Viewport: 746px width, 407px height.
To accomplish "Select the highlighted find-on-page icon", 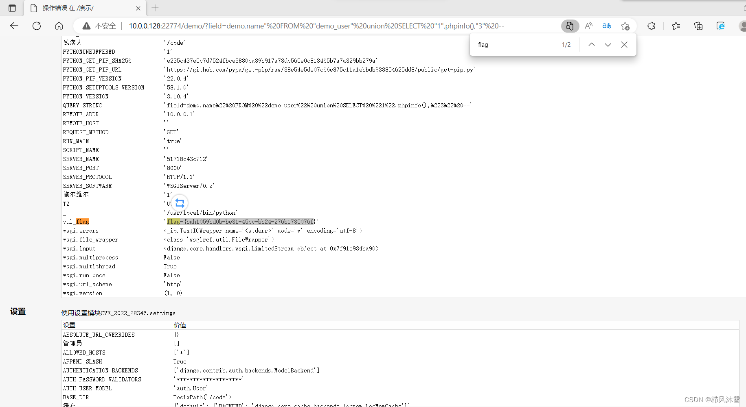I will (x=570, y=26).
